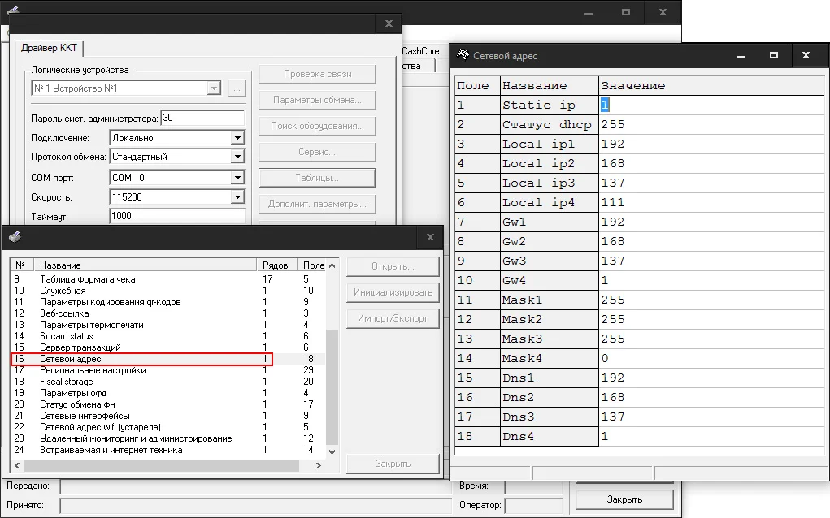
Task: Open the 'Проверка связи' connection test
Action: (x=317, y=74)
